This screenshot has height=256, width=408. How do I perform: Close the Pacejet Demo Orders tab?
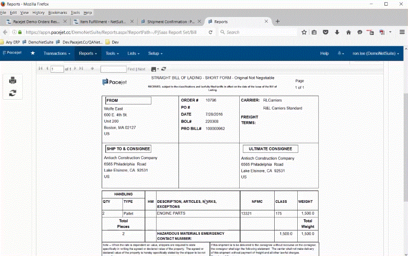[x=65, y=21]
